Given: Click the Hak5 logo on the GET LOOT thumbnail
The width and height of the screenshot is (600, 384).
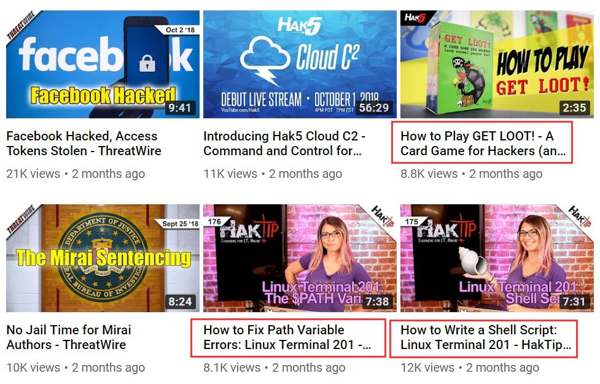Looking at the screenshot, I should 415,18.
